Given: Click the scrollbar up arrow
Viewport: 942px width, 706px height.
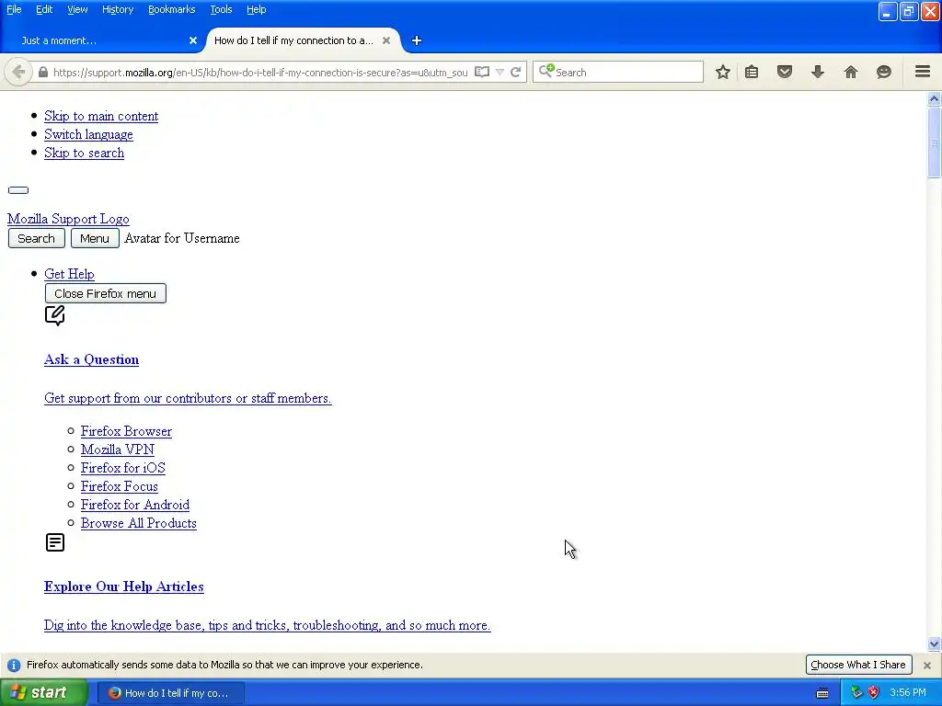Looking at the screenshot, I should coord(934,99).
